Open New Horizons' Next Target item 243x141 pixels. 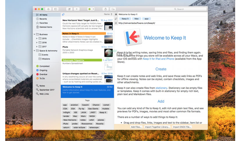tap(87, 24)
